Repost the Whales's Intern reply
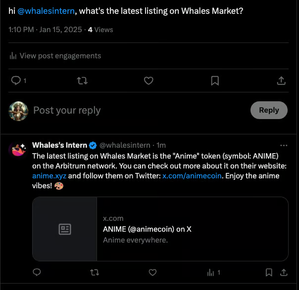Image resolution: width=299 pixels, height=290 pixels. coord(95,272)
